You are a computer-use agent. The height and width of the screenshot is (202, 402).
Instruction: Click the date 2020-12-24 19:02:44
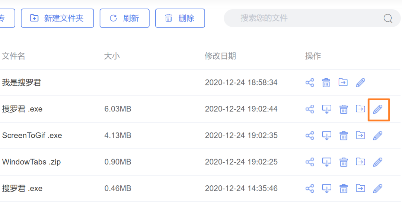(x=241, y=109)
